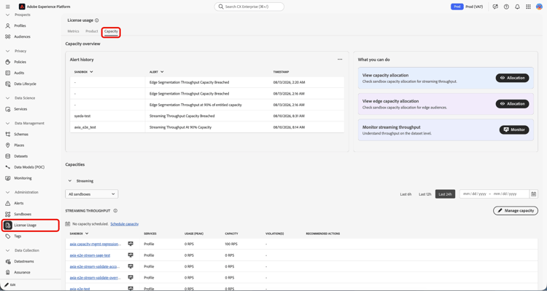Select the axia_e2e_test alert row

tap(207, 127)
